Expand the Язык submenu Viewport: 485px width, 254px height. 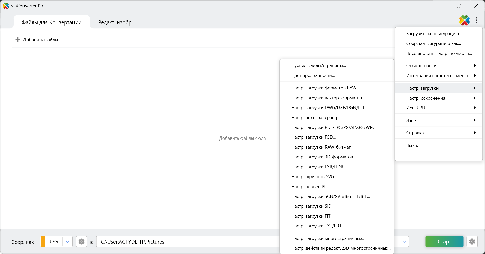tap(439, 120)
